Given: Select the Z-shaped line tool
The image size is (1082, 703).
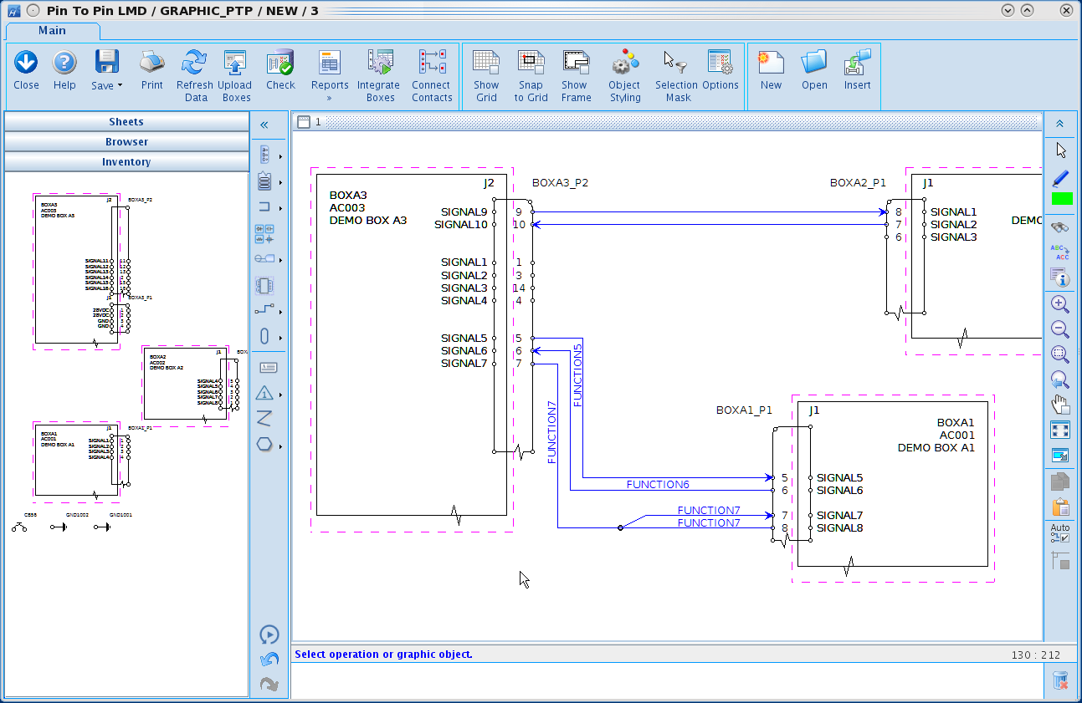Looking at the screenshot, I should (x=264, y=418).
